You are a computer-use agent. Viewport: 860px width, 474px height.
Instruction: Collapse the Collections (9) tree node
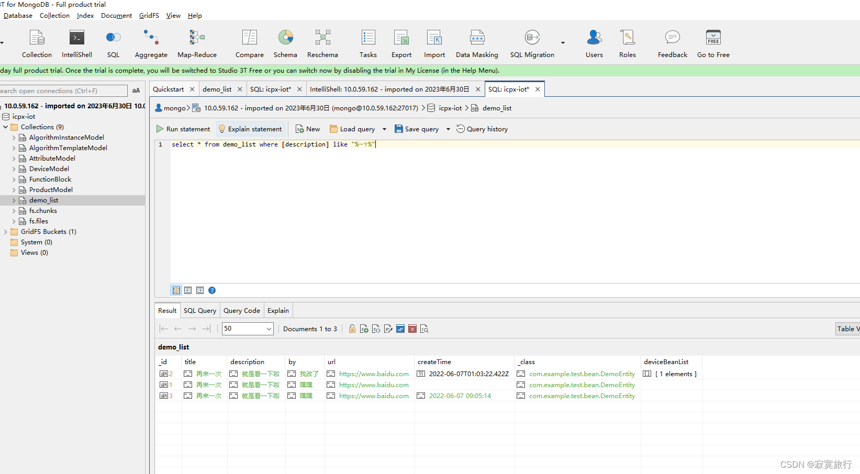coord(6,127)
